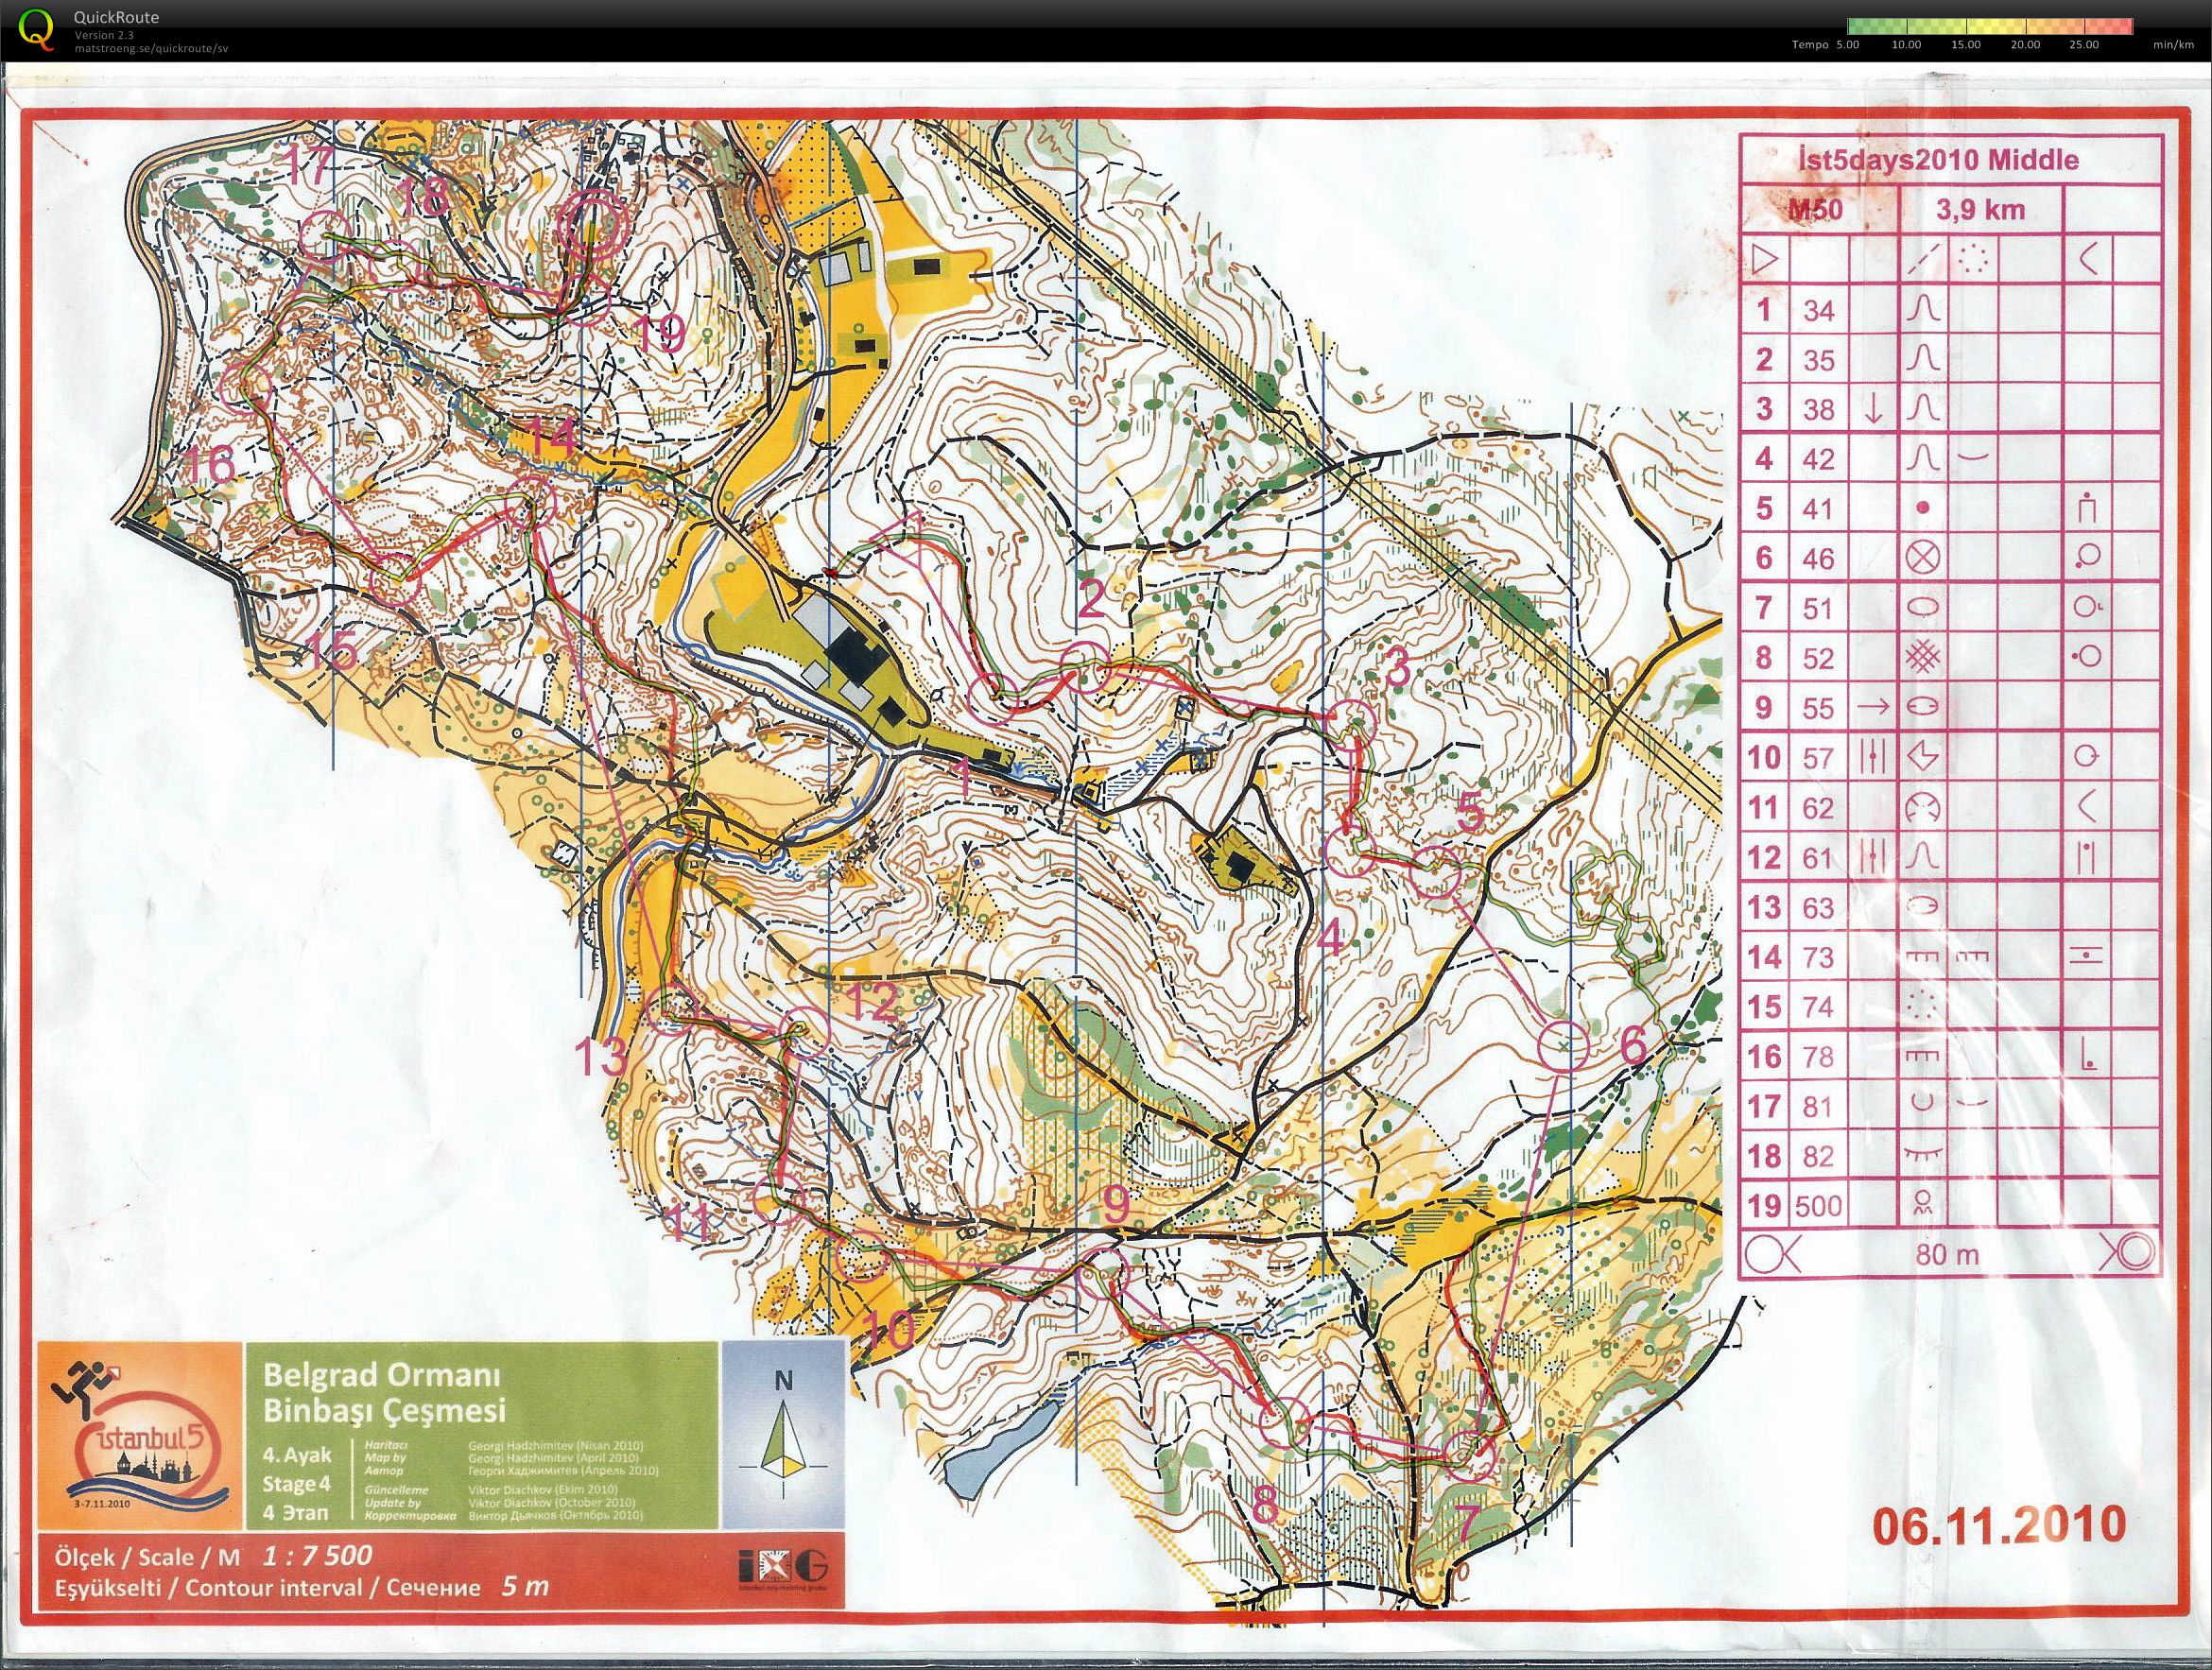Click the 15.00 tempo scale value
This screenshot has width=2212, height=1670.
point(1965,45)
